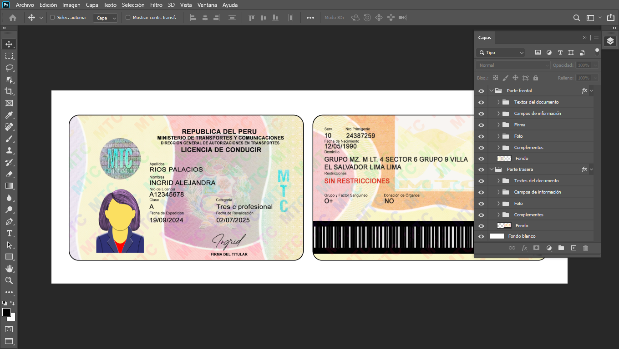This screenshot has width=619, height=349.
Task: Enable the Selec. autom. checkbox
Action: tap(52, 18)
